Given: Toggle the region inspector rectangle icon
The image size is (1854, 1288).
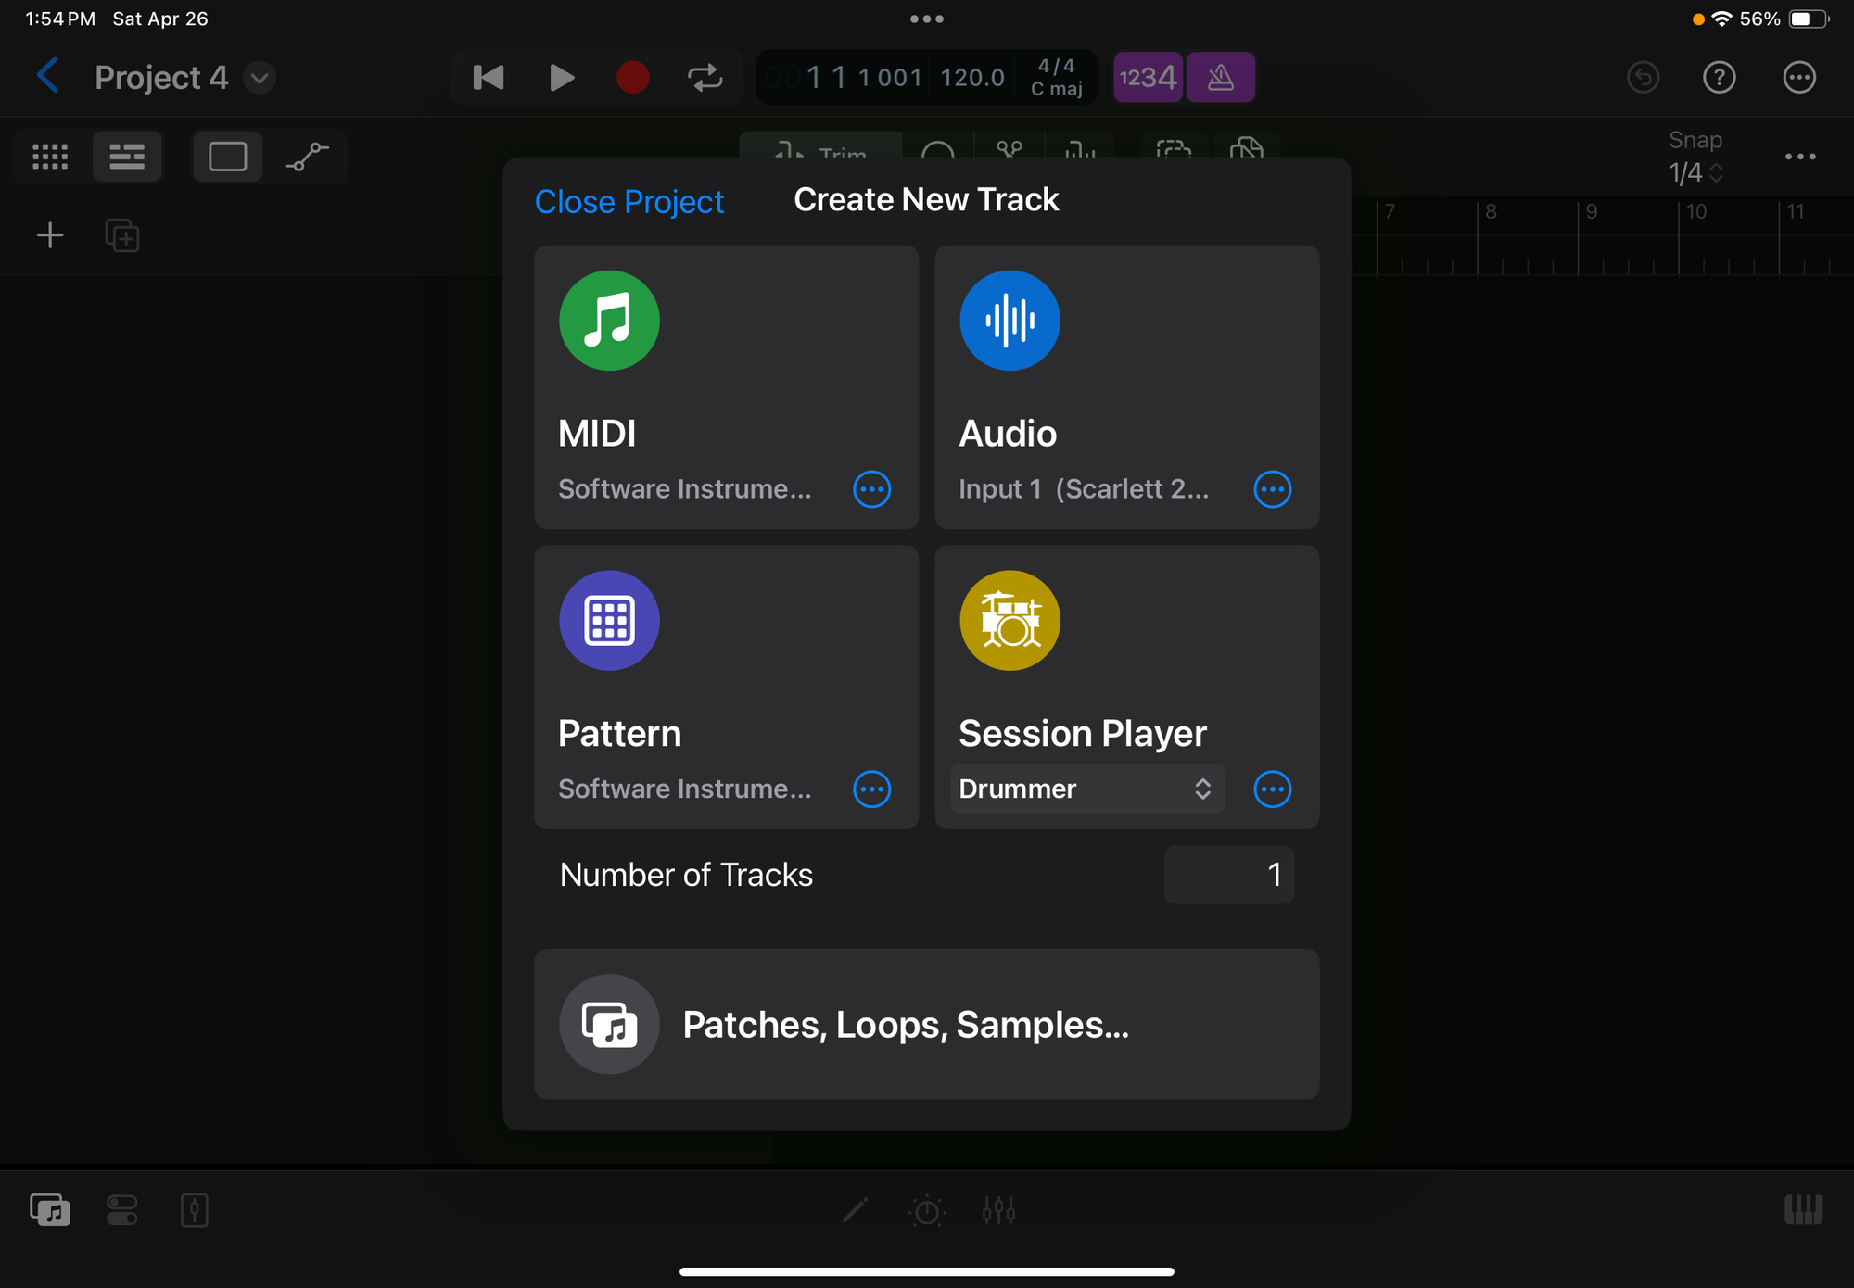Looking at the screenshot, I should tap(227, 156).
